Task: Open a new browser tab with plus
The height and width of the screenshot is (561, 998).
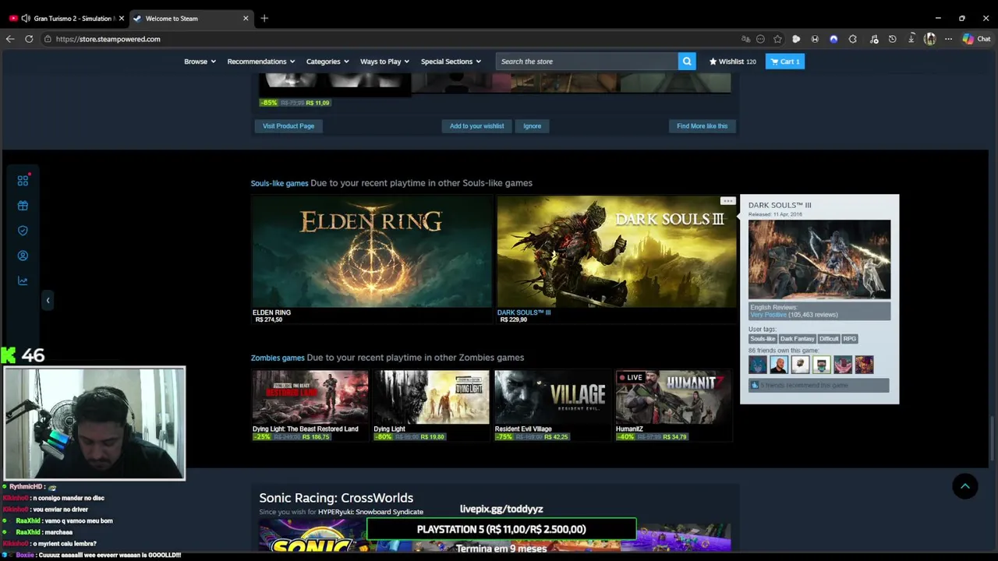Action: [x=264, y=18]
